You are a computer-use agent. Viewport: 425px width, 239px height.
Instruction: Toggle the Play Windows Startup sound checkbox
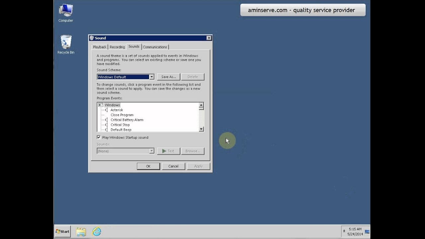(99, 137)
